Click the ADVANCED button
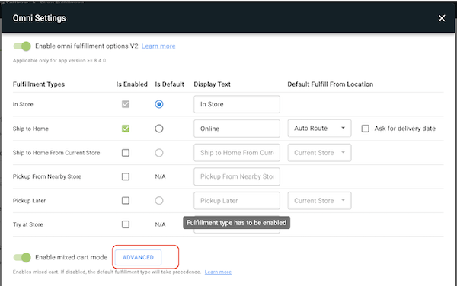 click(138, 257)
